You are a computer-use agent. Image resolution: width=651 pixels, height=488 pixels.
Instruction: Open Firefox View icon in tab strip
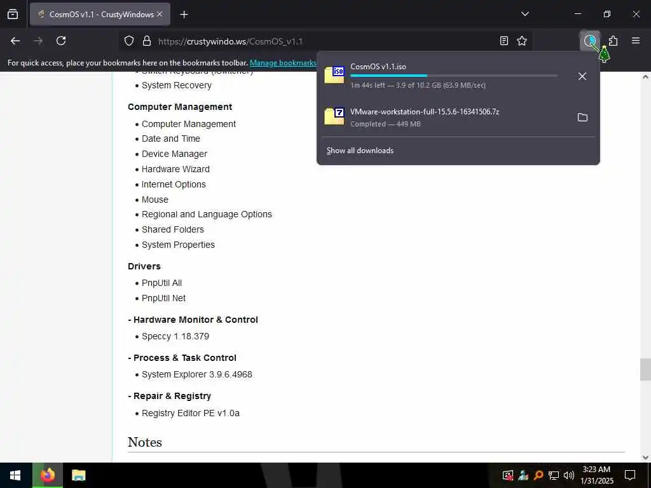(13, 14)
